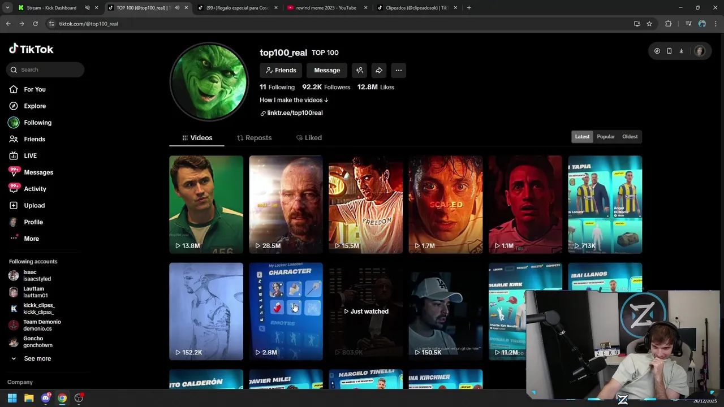Open the 11 Following list

pyautogui.click(x=277, y=87)
